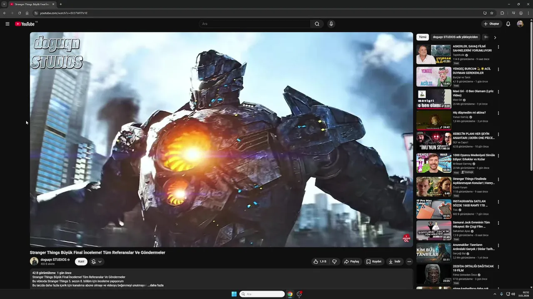Open the YENGEÇ BURCU video thumbnail
The image size is (533, 299).
coord(433,76)
